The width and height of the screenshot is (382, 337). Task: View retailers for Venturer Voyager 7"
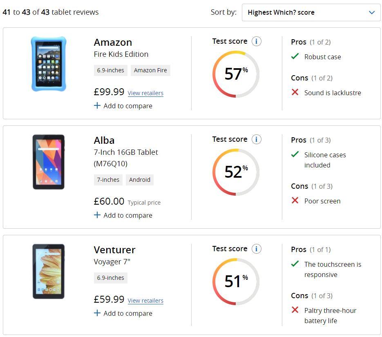145,301
